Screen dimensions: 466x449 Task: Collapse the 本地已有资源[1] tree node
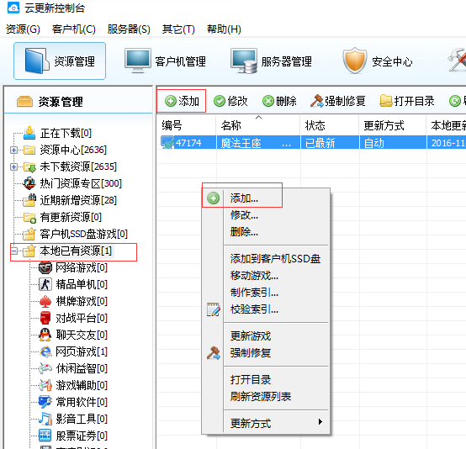tap(13, 251)
